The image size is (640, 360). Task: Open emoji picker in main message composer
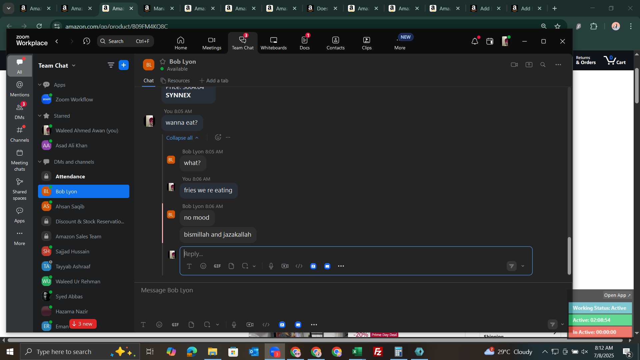159,325
